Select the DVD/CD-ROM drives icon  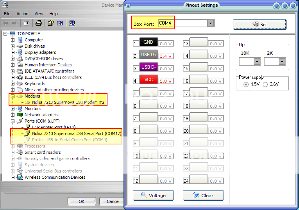tap(20, 59)
